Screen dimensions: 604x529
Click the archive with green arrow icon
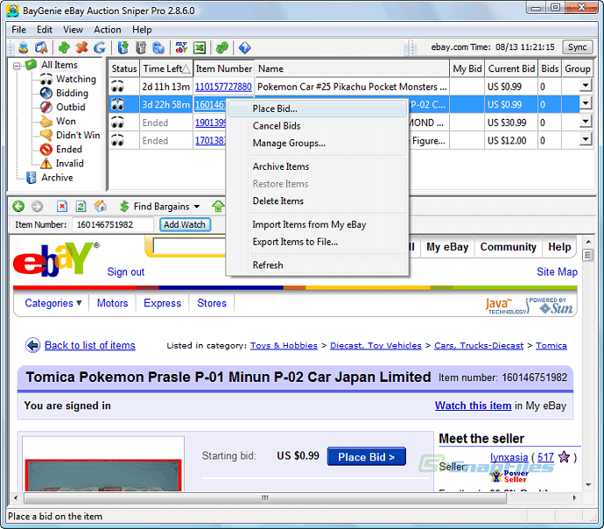click(123, 48)
